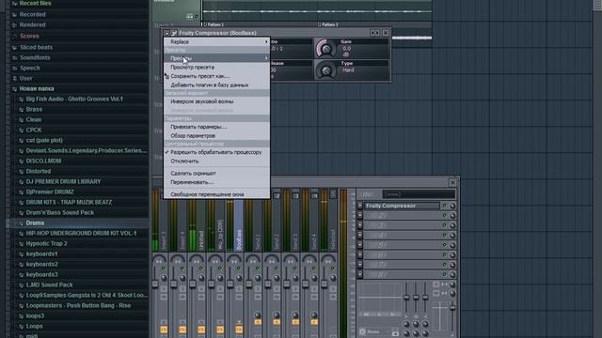Mute the Insert 4 mixer track LED
Image resolution: width=602 pixels, height=338 pixels.
182,269
